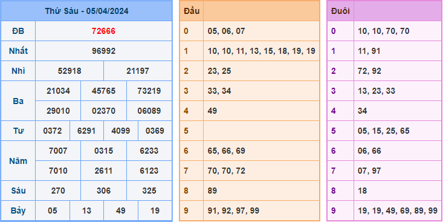This screenshot has height=222, width=443.
Task: Select Đầu values 33, 34
Action: pyautogui.click(x=219, y=91)
